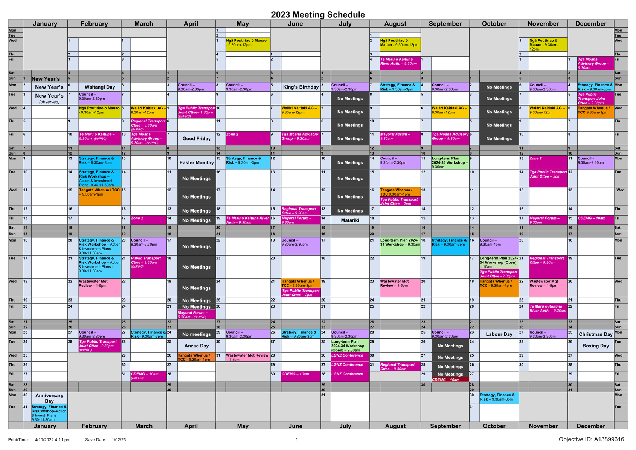636x450 pixels.
Task: Click 'LGNZ Conference' on 28 July
Action: (350, 377)
